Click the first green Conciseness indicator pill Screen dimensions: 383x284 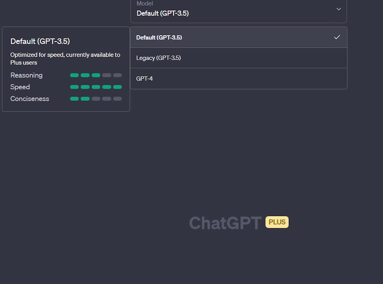point(74,99)
